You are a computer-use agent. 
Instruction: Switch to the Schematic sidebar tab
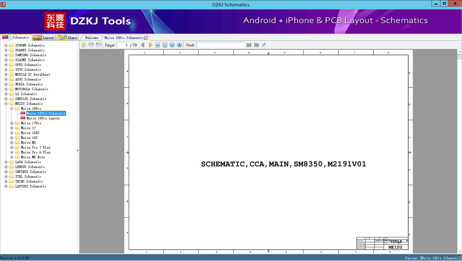click(16, 37)
